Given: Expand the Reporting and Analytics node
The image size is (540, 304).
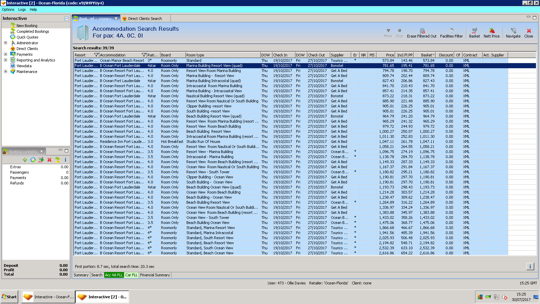Looking at the screenshot, I should [5, 60].
